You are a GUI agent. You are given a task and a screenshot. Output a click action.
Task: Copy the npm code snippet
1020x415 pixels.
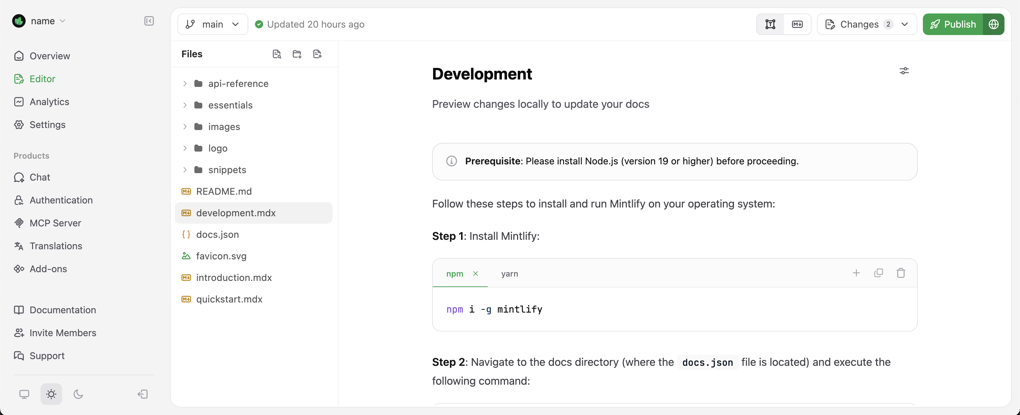[x=879, y=273]
